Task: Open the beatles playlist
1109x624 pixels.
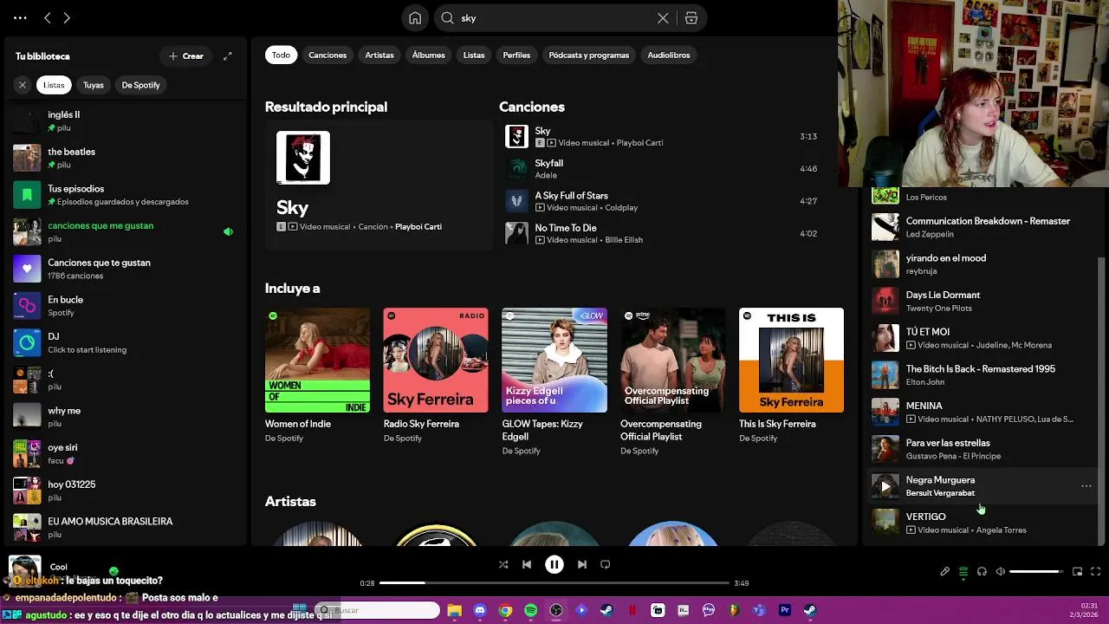Action: click(126, 158)
